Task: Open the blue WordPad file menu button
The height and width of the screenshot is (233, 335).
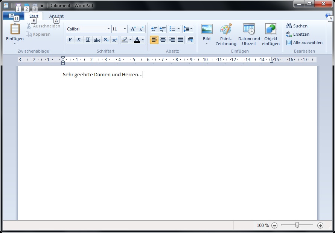Action: click(x=14, y=16)
